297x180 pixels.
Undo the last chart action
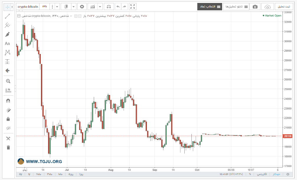coord(118,6)
